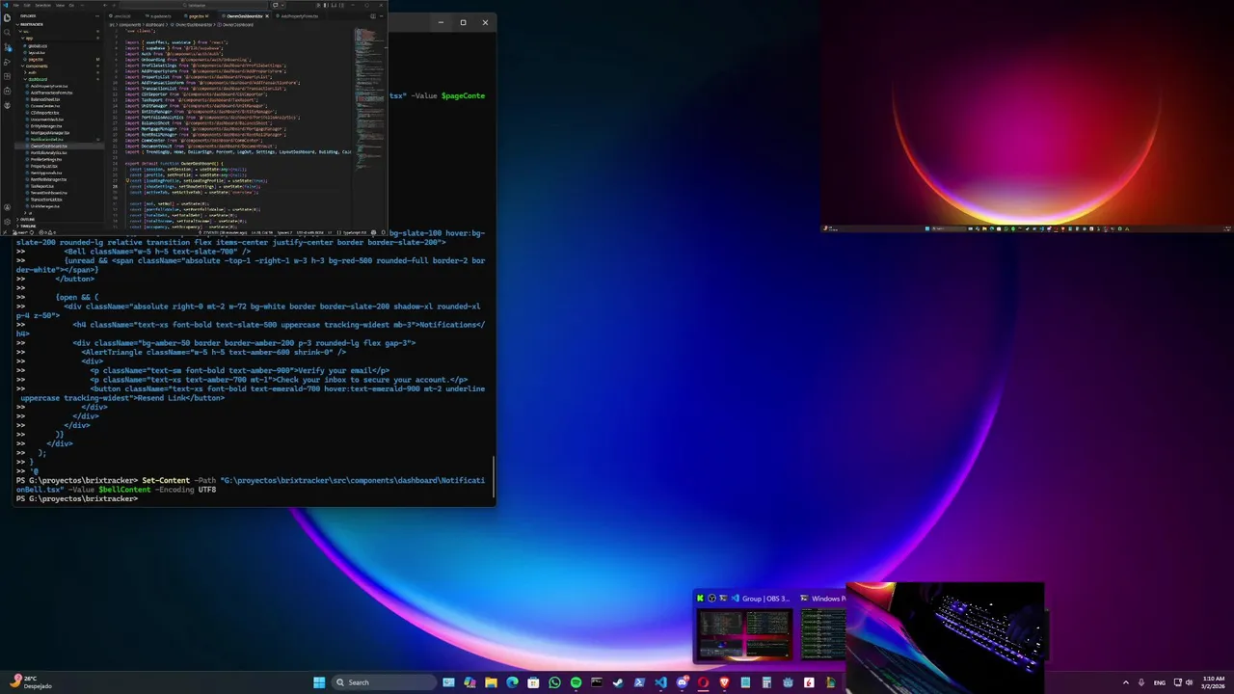The width and height of the screenshot is (1234, 694).
Task: Open BalanceSheet.tsx in Explorer file list
Action: point(44,99)
